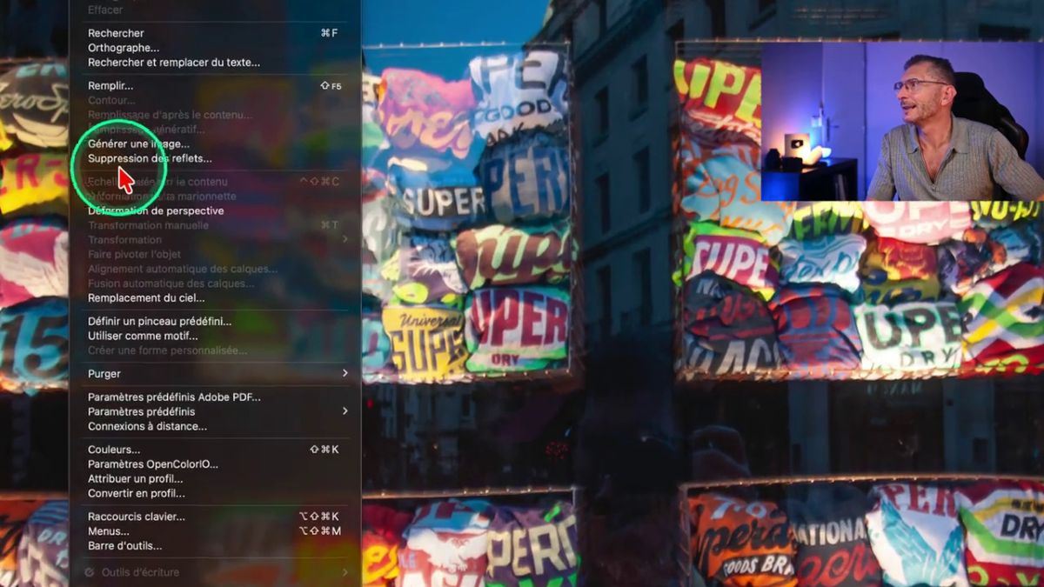The image size is (1044, 587).
Task: Select Rechercher et remplacer du texte...
Action: pos(174,63)
